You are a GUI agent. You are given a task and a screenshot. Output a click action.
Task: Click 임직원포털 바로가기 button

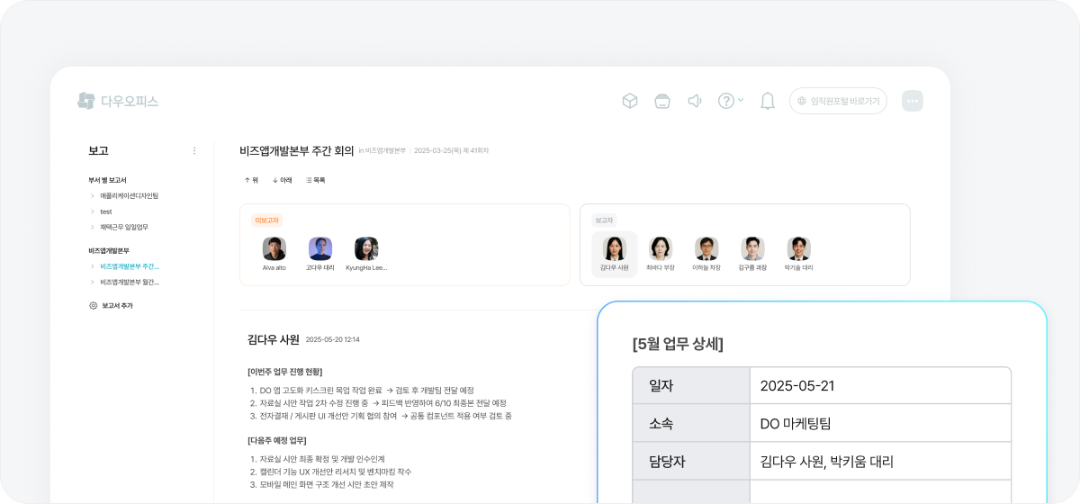838,101
